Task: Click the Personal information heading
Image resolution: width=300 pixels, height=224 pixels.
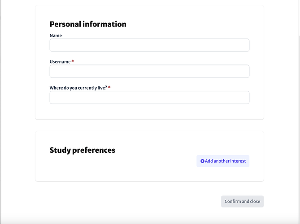Action: pyautogui.click(x=88, y=24)
